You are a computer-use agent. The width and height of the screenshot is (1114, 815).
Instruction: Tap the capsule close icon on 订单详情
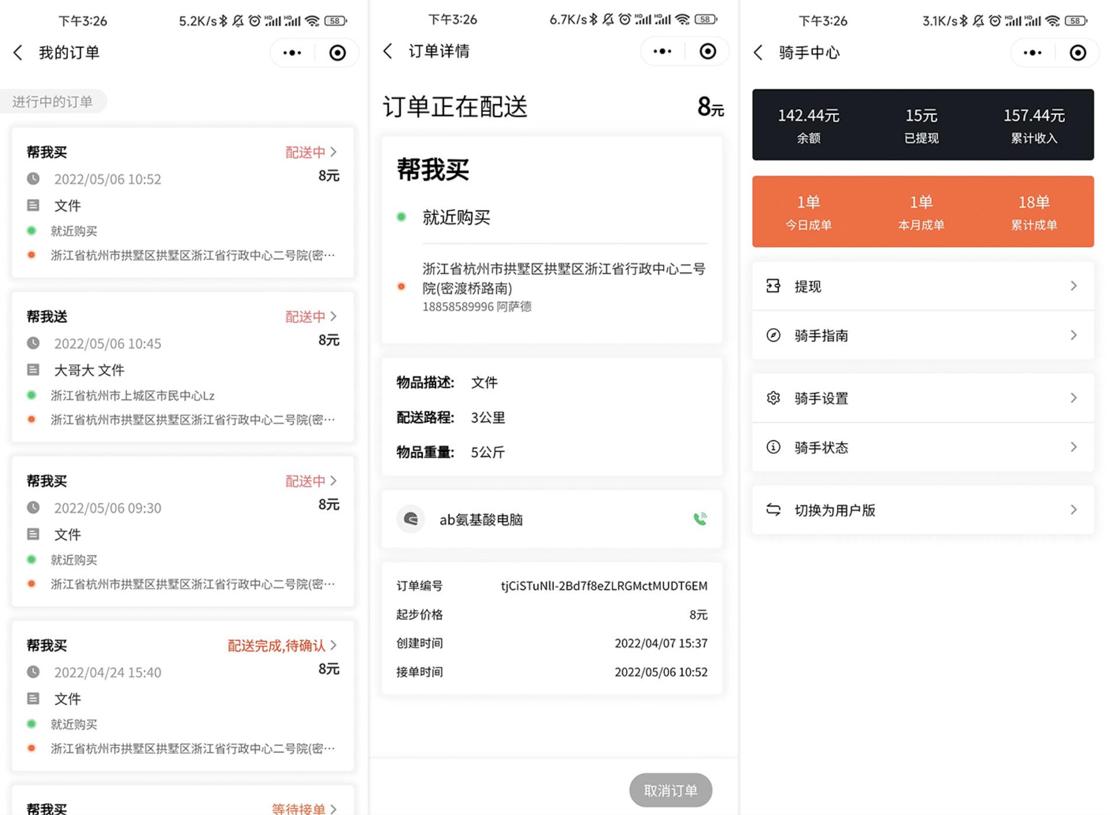[708, 51]
